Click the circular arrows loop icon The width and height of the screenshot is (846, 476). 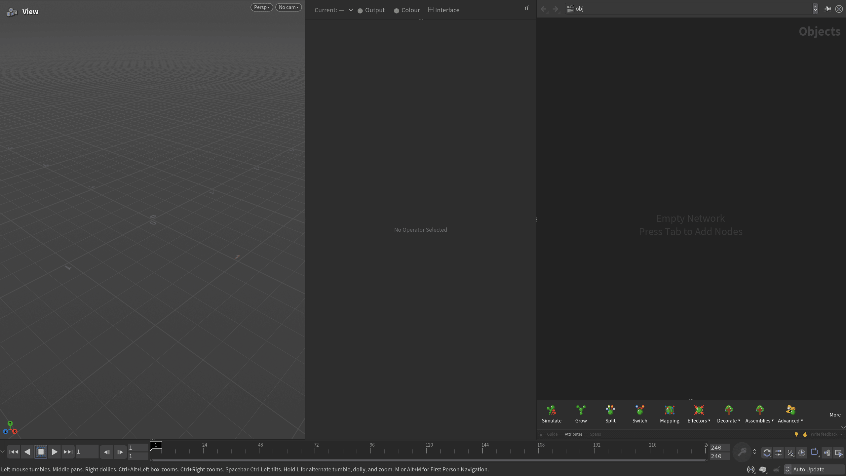point(767,453)
